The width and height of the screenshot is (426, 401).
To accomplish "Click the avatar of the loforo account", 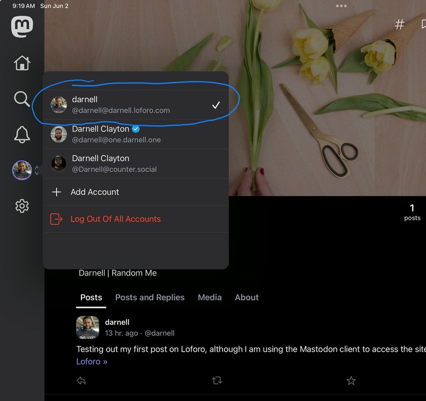I will pyautogui.click(x=58, y=105).
